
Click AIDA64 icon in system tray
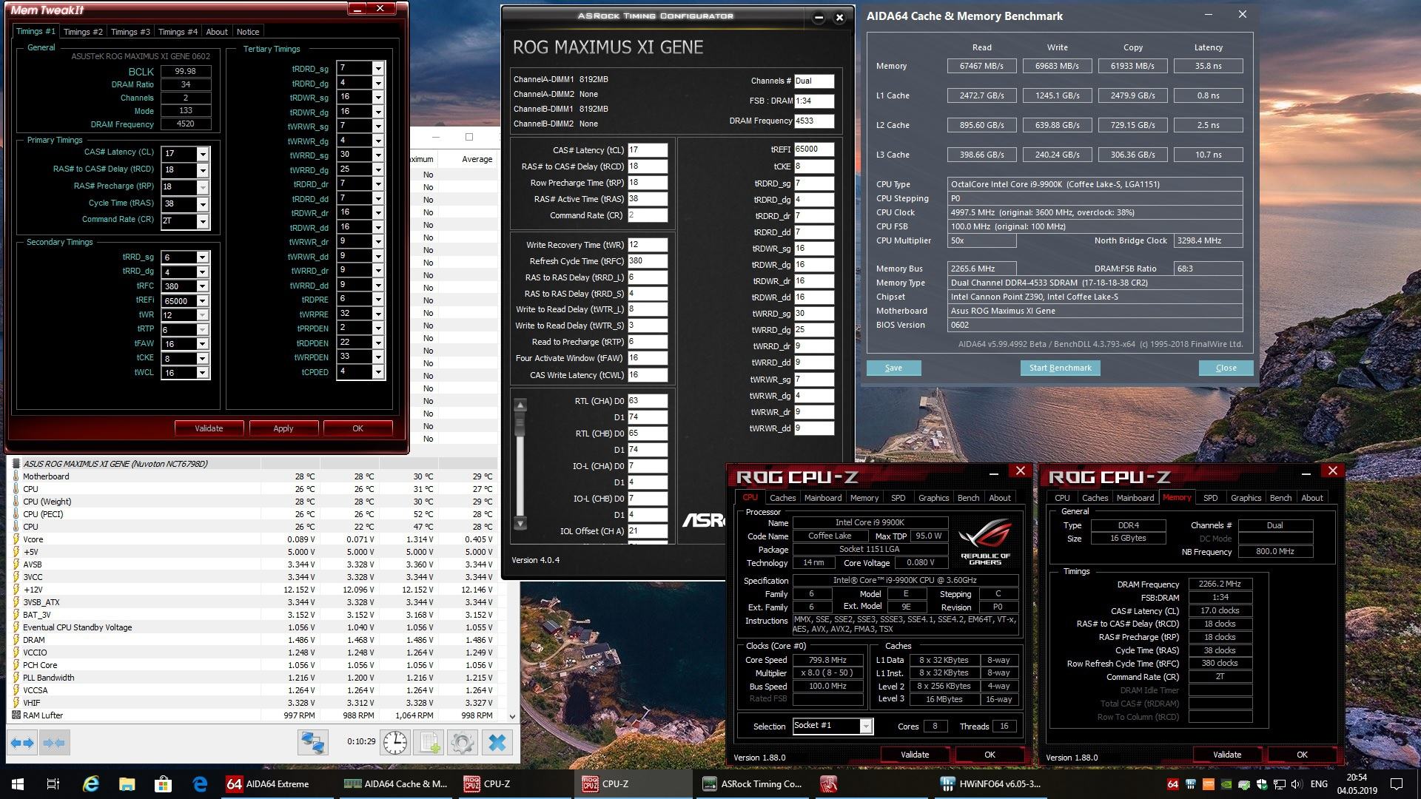(1172, 784)
